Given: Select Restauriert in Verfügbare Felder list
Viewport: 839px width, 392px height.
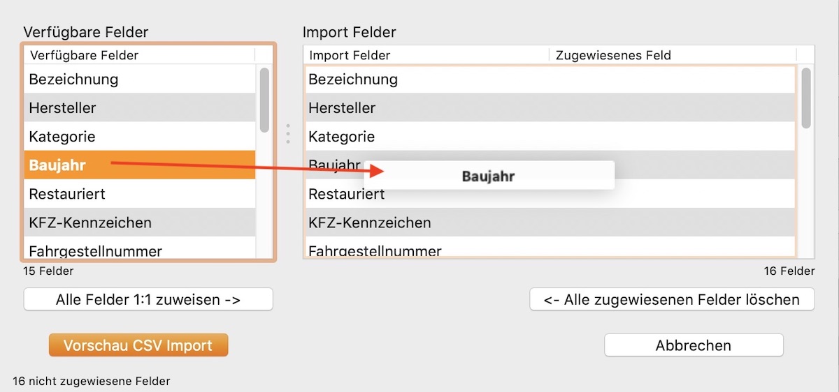Looking at the screenshot, I should [x=67, y=194].
